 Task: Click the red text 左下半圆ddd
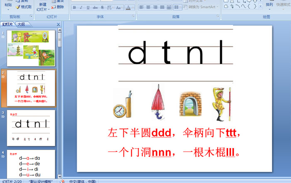[139, 133]
